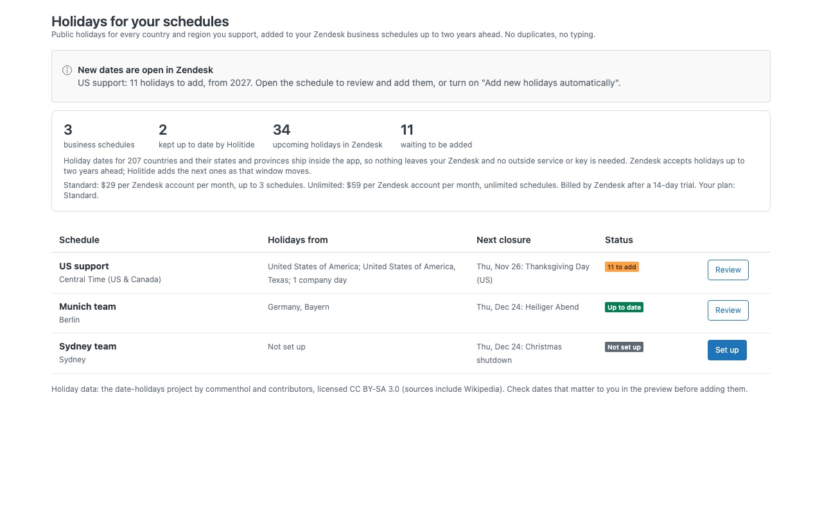Open Review for the US support schedule
This screenshot has width=822, height=513.
click(728, 270)
